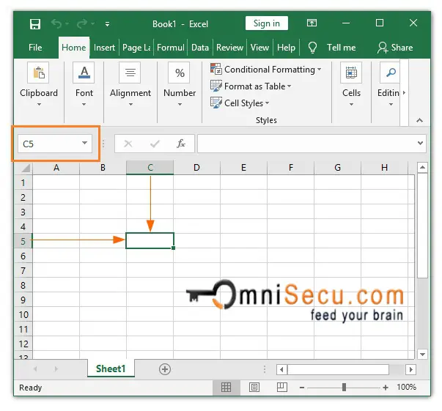Switch to the Insert tab
This screenshot has height=411, width=442.
pyautogui.click(x=104, y=48)
